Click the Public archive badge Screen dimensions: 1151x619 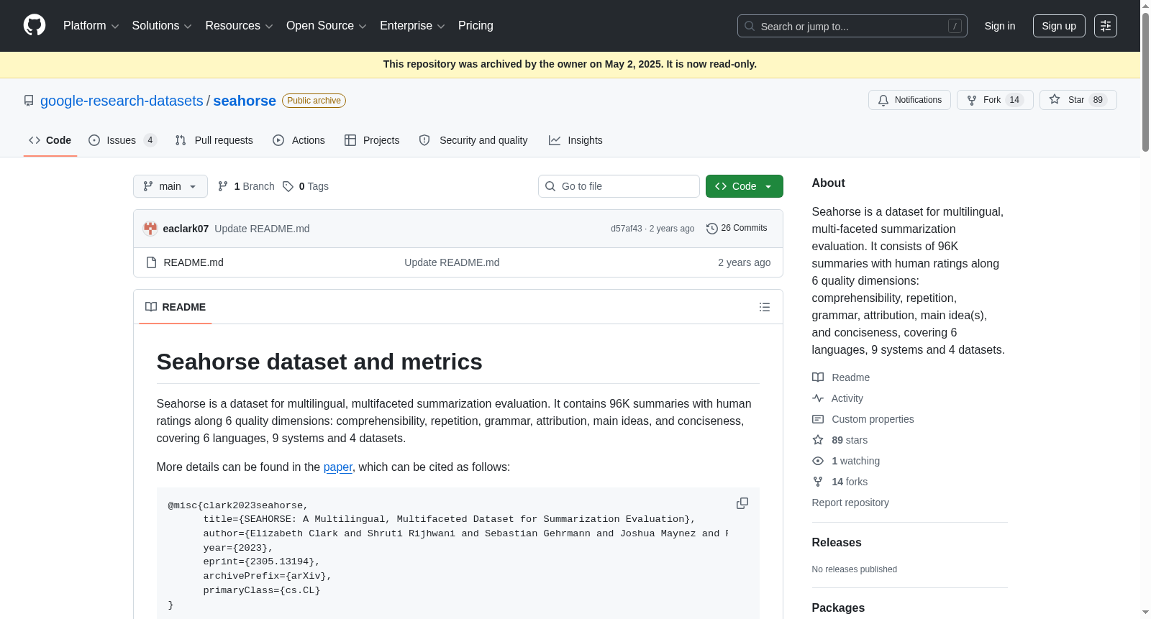(314, 101)
